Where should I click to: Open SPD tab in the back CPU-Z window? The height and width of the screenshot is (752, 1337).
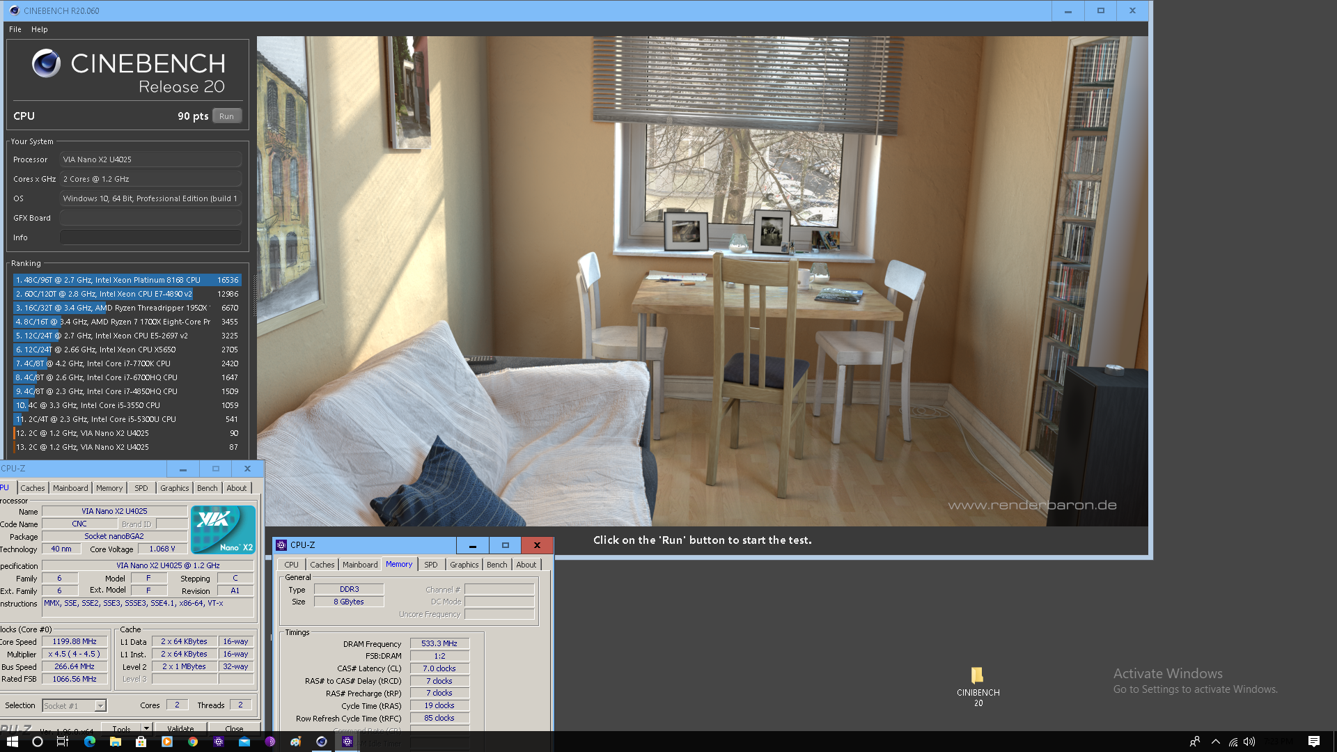[141, 488]
